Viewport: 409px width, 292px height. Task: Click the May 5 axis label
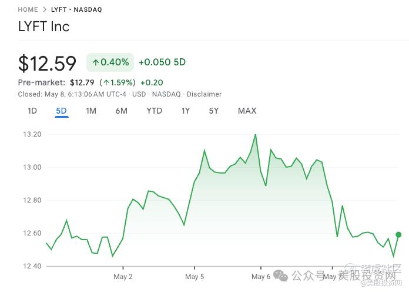195,277
